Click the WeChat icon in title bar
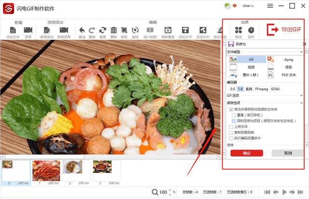309x199 pixels. click(x=227, y=6)
